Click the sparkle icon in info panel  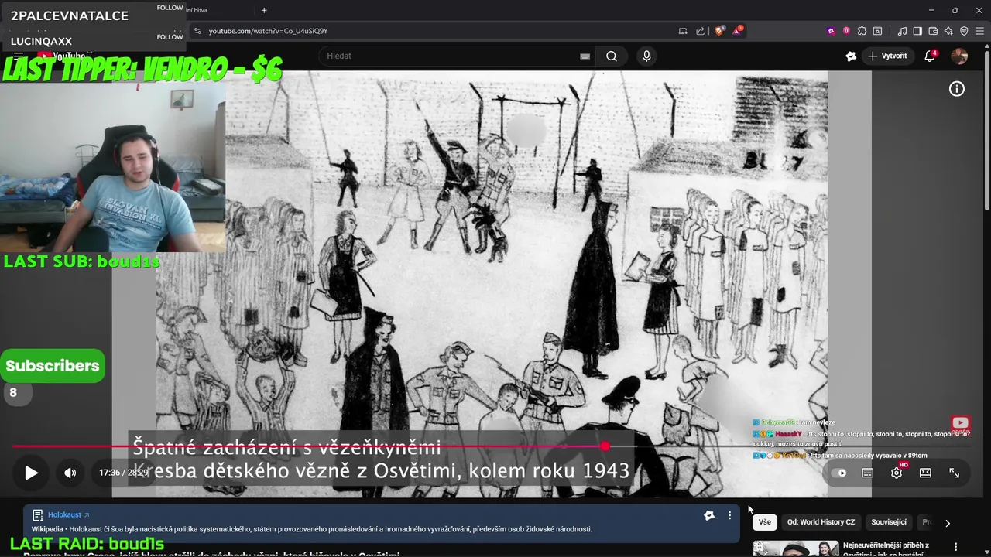(x=708, y=515)
